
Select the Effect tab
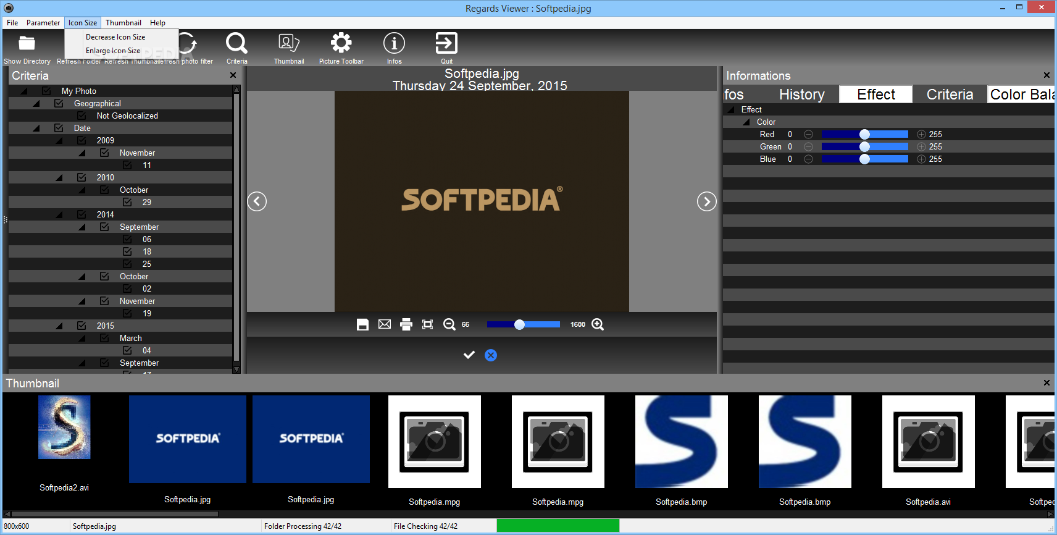(x=876, y=95)
